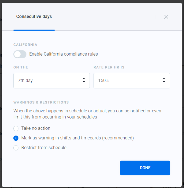Viewport: 184px width, 188px height.
Task: Click the 'Restrict from schedule' label text
Action: (44, 148)
